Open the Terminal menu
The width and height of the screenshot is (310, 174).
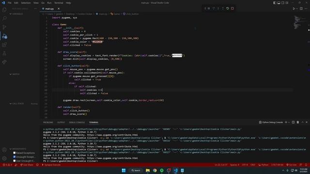pyautogui.click(x=59, y=3)
